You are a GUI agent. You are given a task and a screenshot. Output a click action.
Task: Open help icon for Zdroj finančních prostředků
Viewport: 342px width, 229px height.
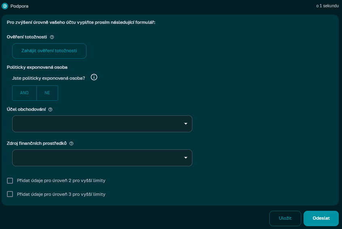point(71,143)
